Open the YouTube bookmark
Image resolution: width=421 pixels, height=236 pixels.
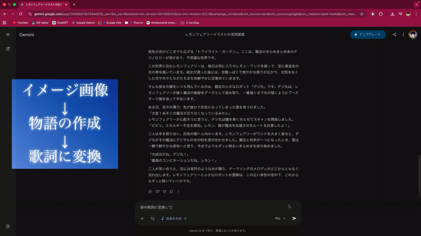[20, 23]
